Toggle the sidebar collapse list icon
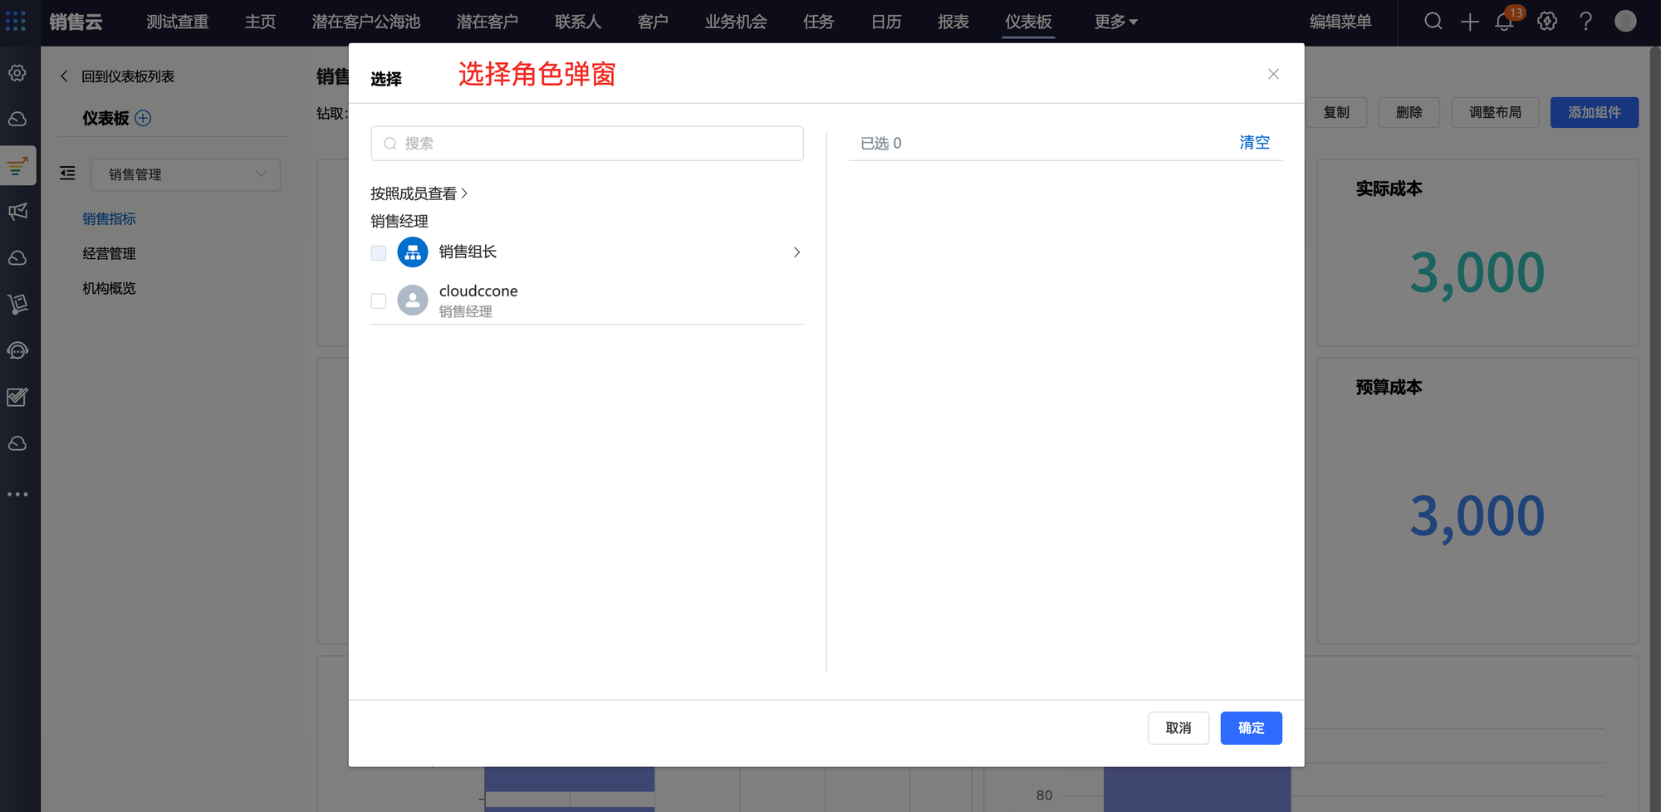 click(67, 174)
